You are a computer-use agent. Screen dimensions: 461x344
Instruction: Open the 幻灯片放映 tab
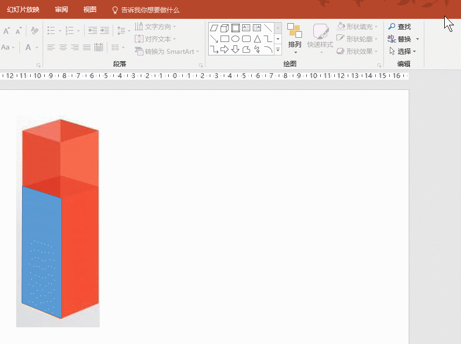(x=23, y=10)
